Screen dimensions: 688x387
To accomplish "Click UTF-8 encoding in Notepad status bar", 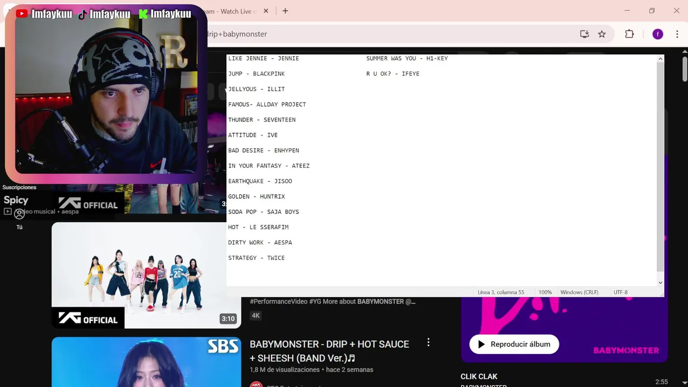I will [620, 292].
